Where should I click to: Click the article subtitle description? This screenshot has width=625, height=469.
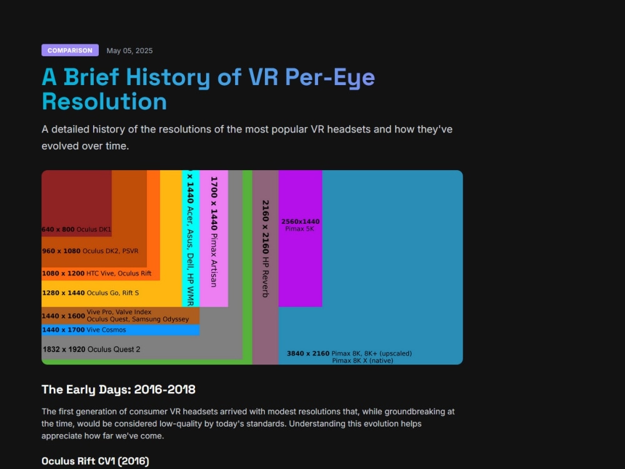click(x=247, y=138)
